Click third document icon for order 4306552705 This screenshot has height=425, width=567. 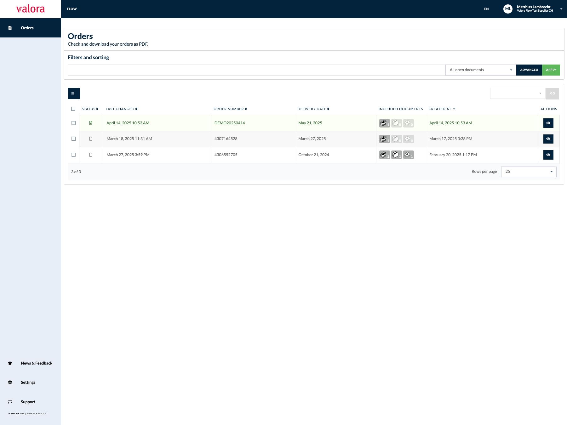click(x=408, y=155)
